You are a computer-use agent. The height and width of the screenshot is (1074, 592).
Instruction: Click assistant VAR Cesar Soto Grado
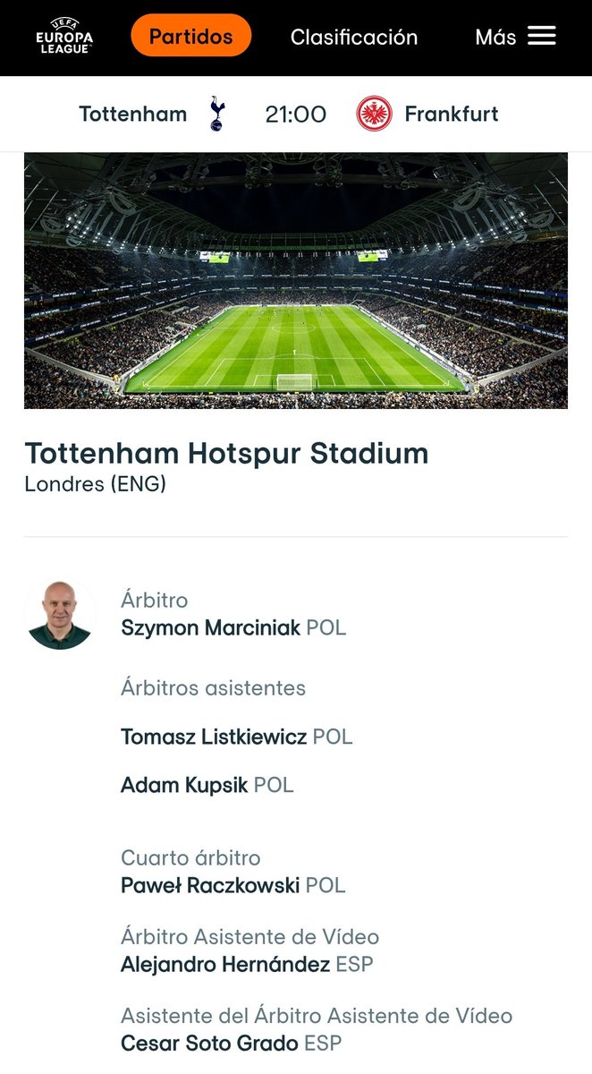click(209, 1043)
